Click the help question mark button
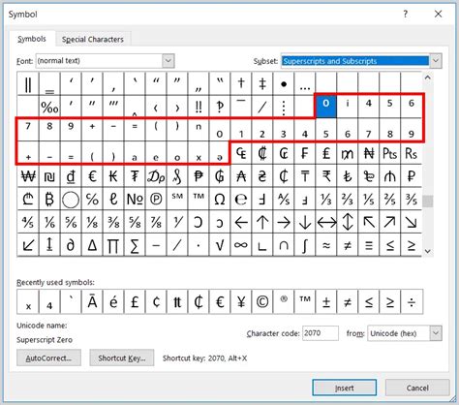Viewport: 459px width, 405px height. coord(405,14)
